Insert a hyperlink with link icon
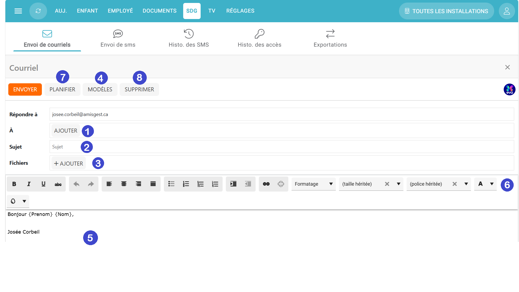This screenshot has height=292, width=519. pos(266,184)
